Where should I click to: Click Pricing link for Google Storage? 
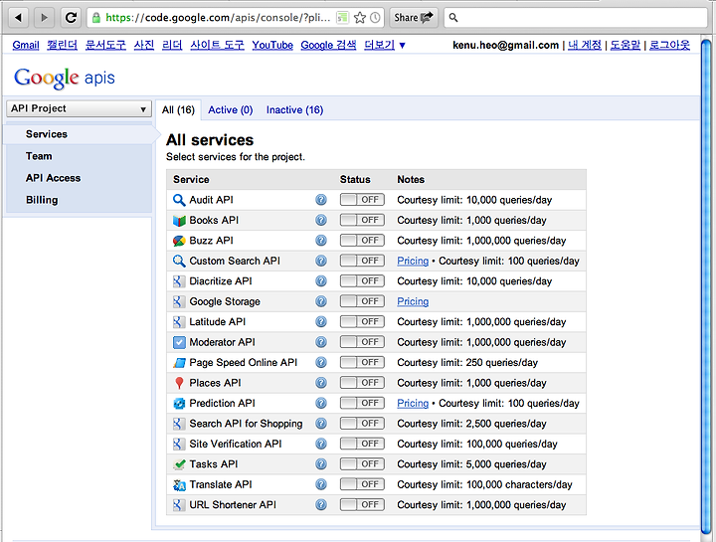(x=413, y=301)
